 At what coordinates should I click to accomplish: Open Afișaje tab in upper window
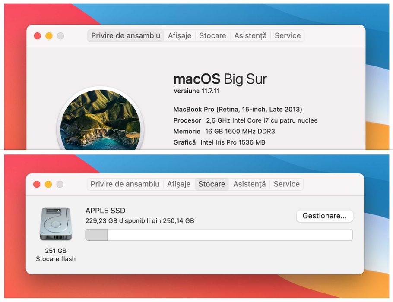pyautogui.click(x=180, y=35)
